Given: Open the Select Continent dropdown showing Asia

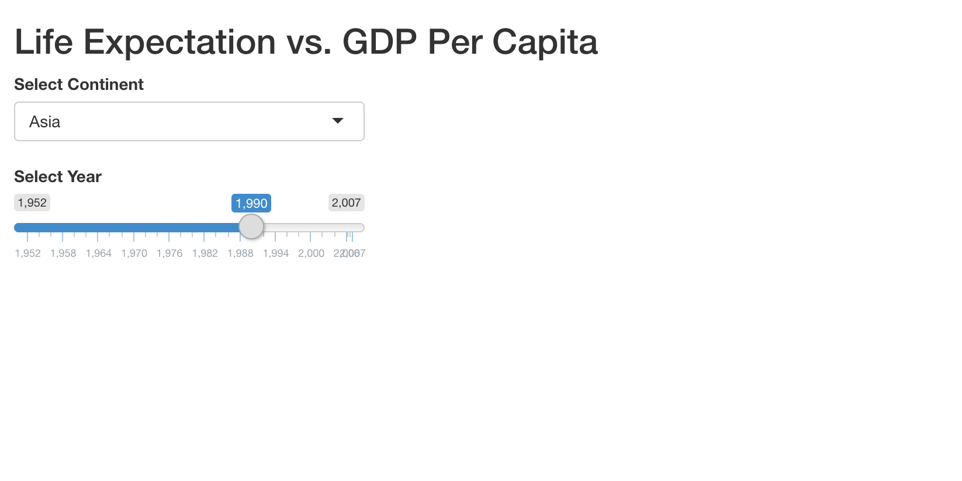Looking at the screenshot, I should [175, 121].
